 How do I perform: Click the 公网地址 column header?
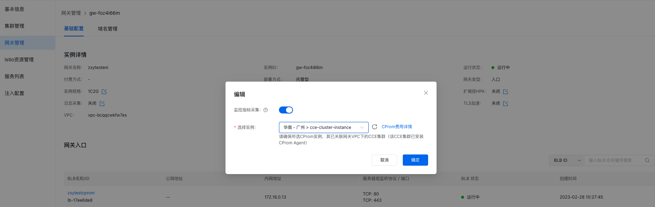point(174,179)
